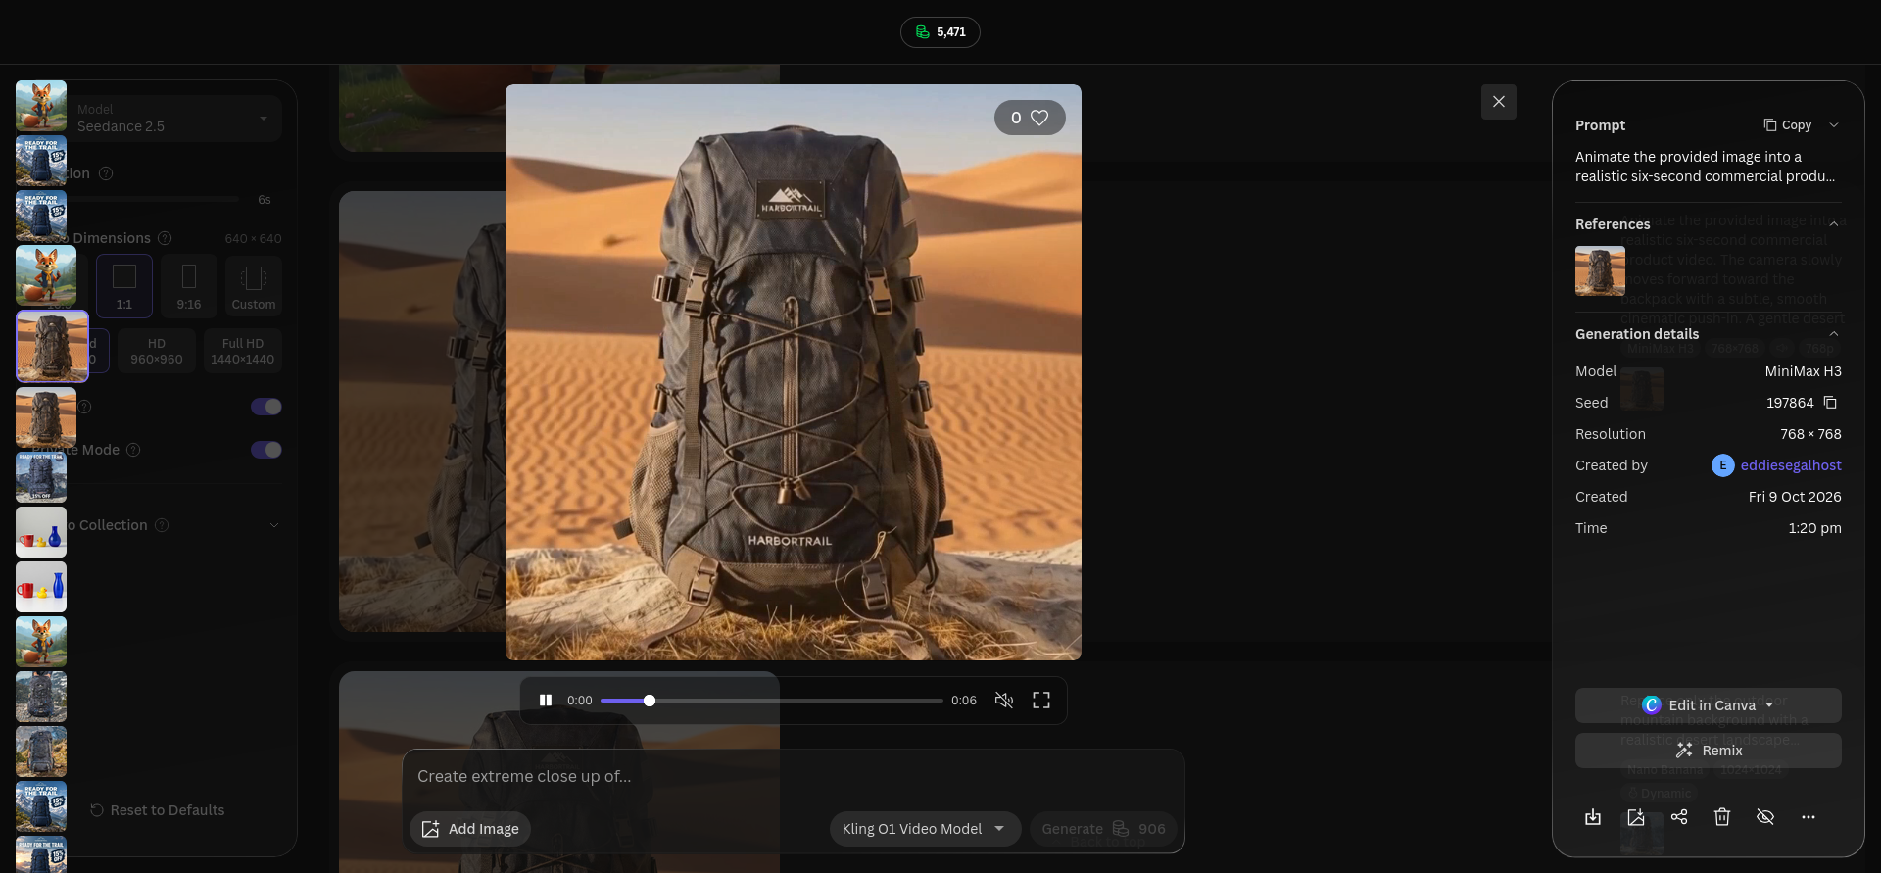Image resolution: width=1881 pixels, height=873 pixels.
Task: Copy the prompt text
Action: point(1788,125)
